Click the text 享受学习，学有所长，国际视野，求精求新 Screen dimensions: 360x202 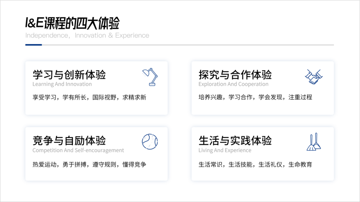89,97
